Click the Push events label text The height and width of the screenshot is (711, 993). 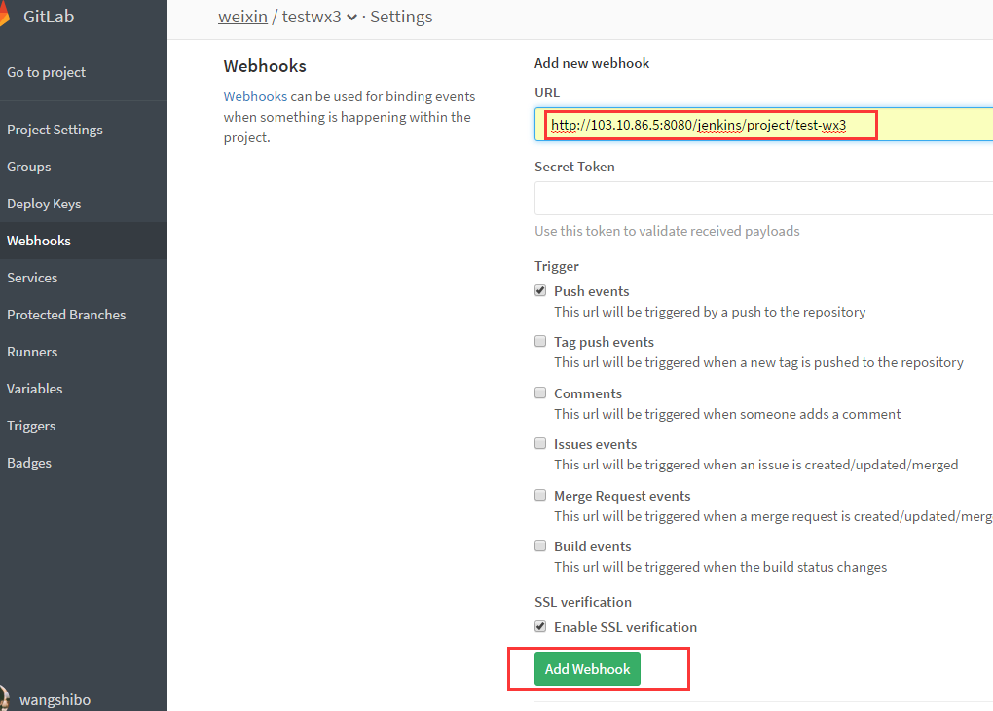(x=592, y=291)
